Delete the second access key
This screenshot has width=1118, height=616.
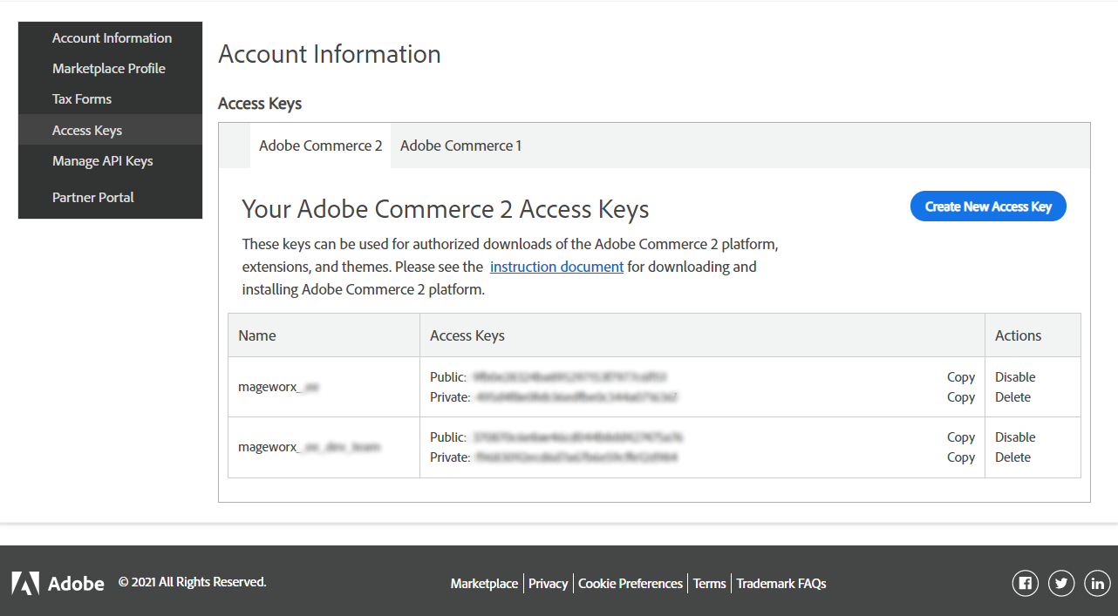click(x=1012, y=457)
